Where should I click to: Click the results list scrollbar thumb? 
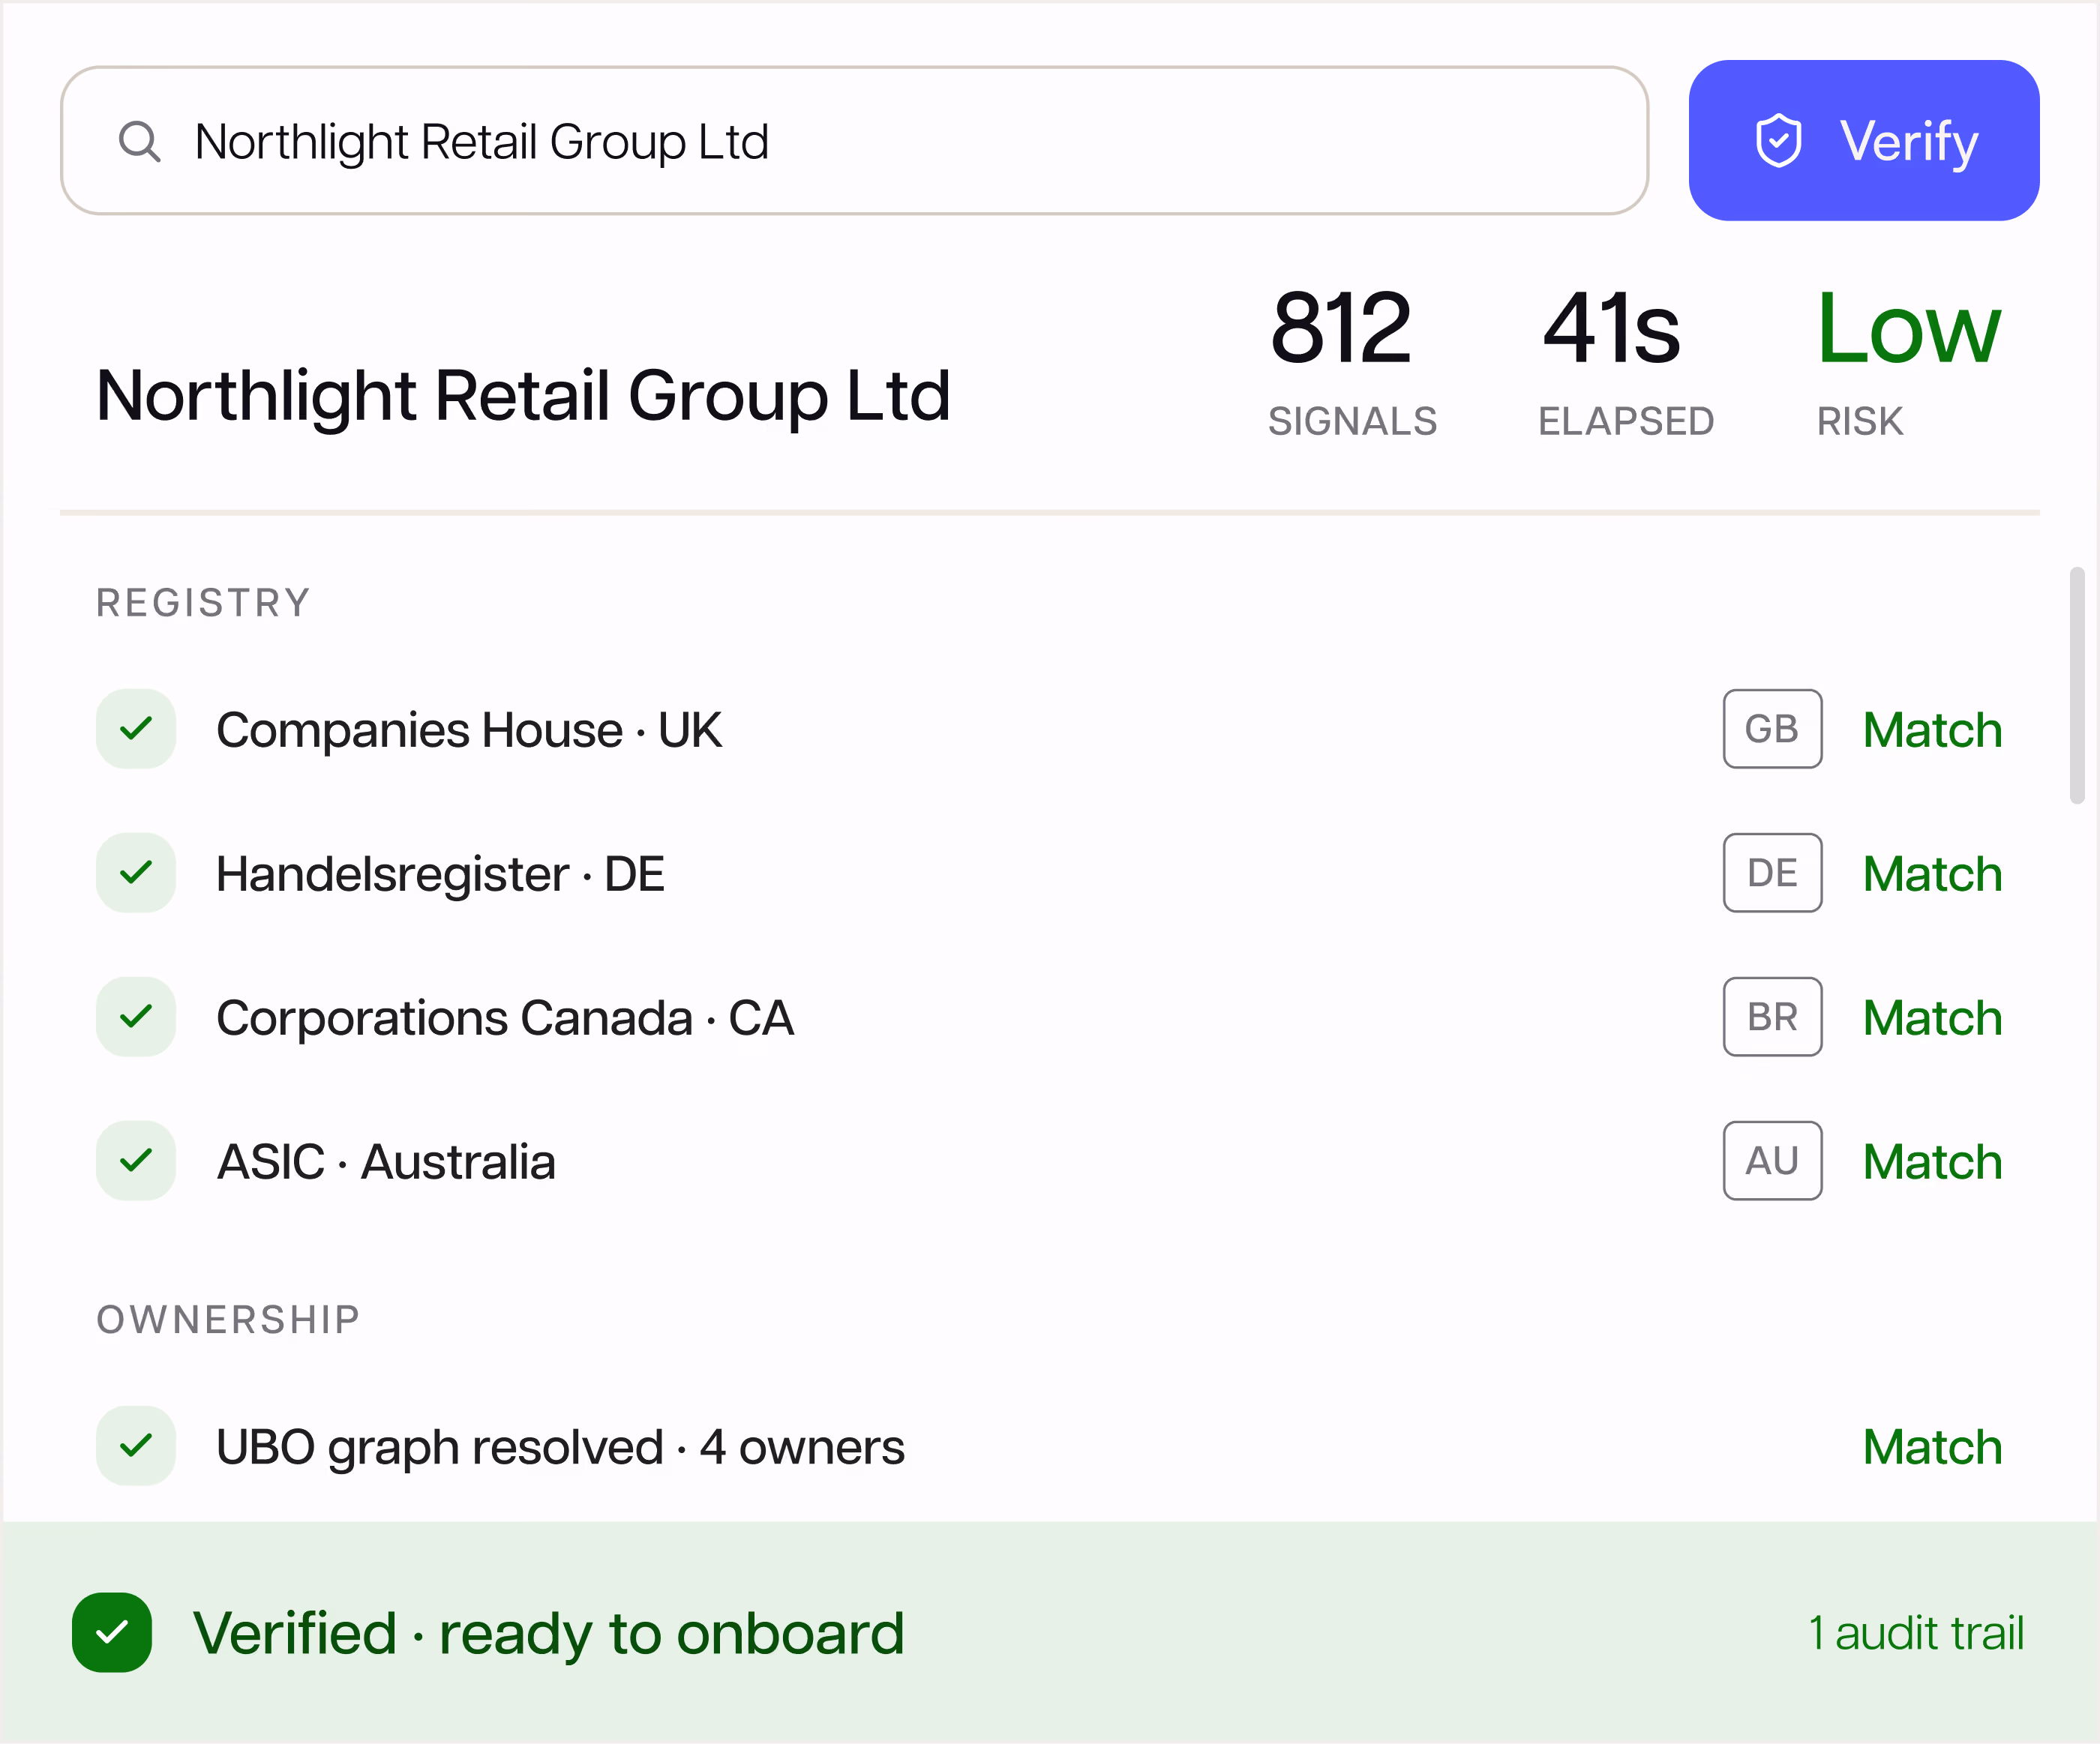(x=2077, y=685)
